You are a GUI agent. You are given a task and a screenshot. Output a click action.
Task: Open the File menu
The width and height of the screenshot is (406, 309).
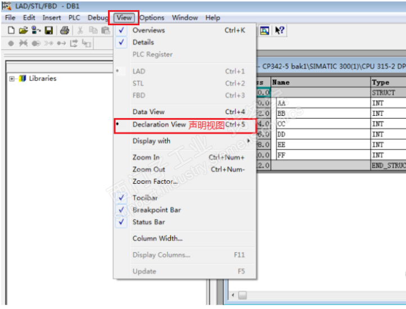10,17
